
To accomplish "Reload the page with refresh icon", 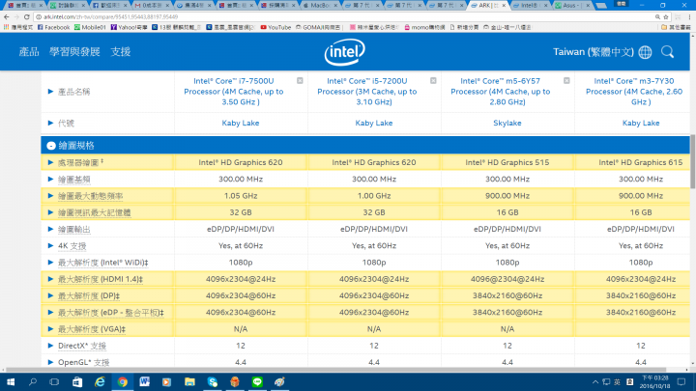I will [x=27, y=16].
